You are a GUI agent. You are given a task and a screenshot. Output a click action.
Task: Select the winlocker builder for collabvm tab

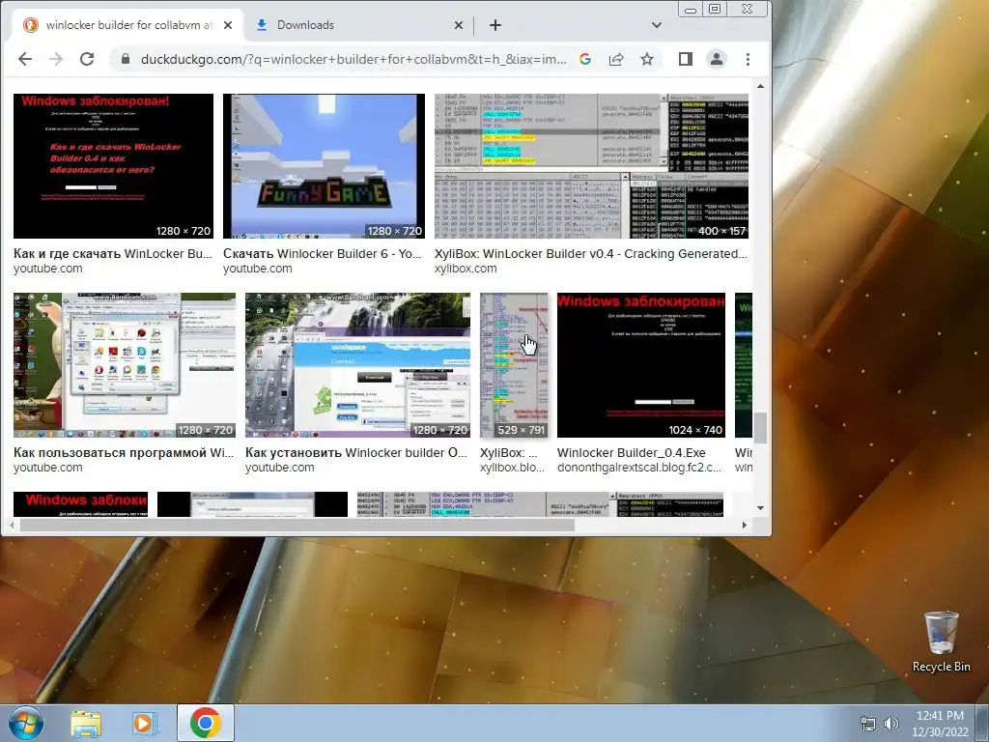coord(129,25)
